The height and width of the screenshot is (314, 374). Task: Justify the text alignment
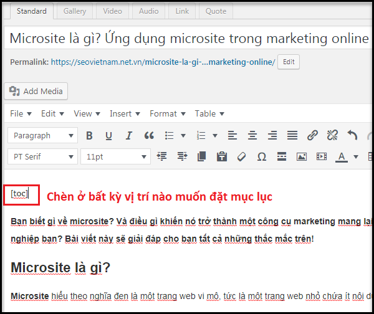point(292,135)
